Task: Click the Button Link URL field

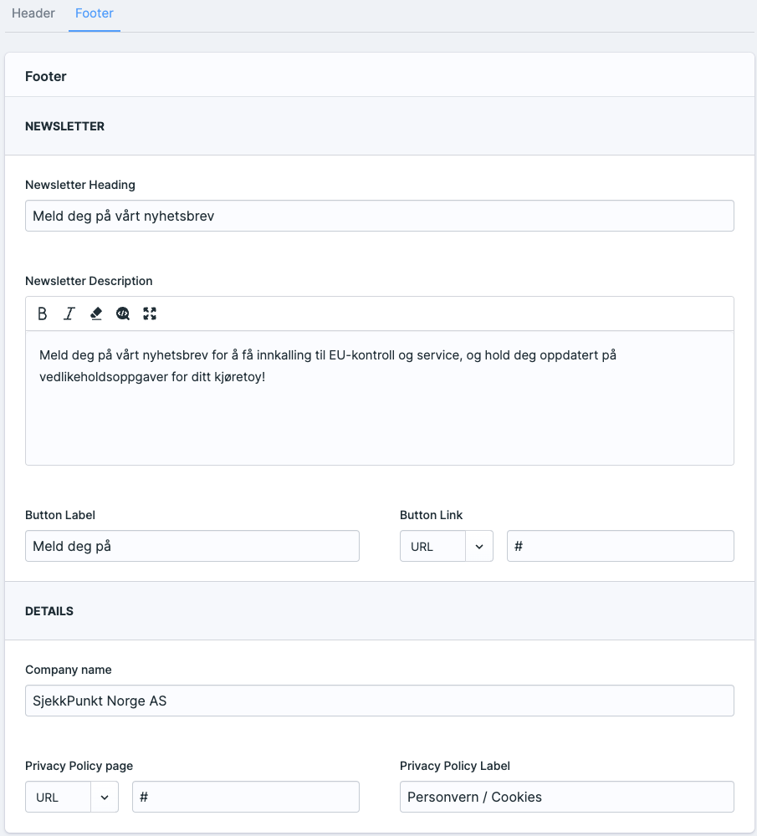Action: [x=620, y=547]
